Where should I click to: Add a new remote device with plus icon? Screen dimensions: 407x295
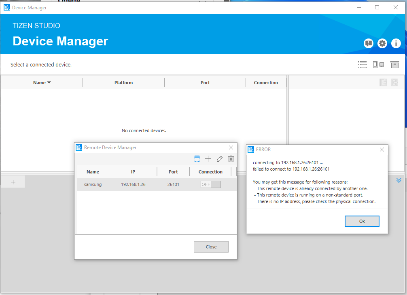click(x=208, y=159)
